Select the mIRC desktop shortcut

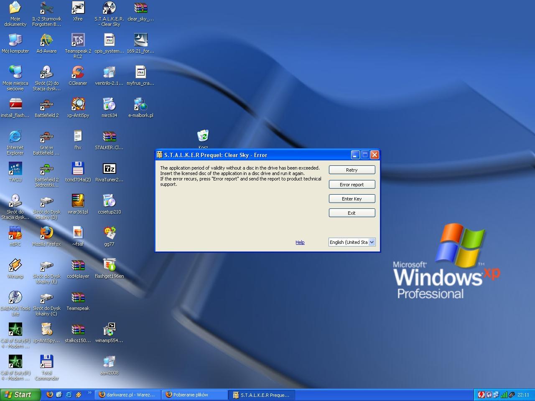point(15,236)
